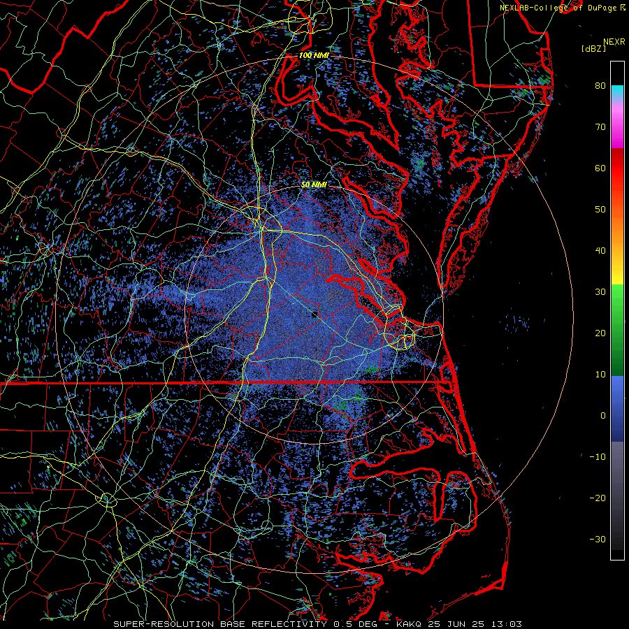
Task: Click the 80 dBZ scale label
Action: 600,85
